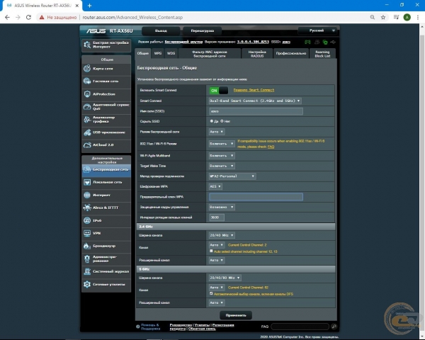Open the Smart Connect Dual-Band dropdown
The height and width of the screenshot is (340, 425).
click(255, 101)
